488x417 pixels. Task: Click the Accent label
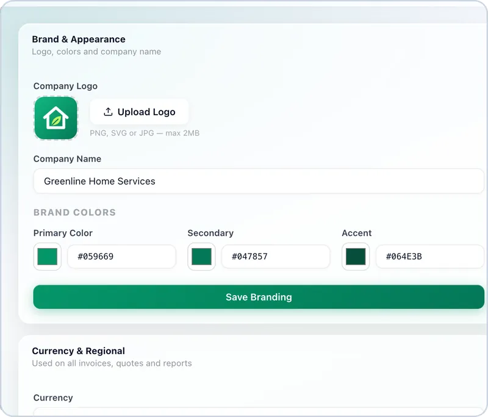[357, 233]
